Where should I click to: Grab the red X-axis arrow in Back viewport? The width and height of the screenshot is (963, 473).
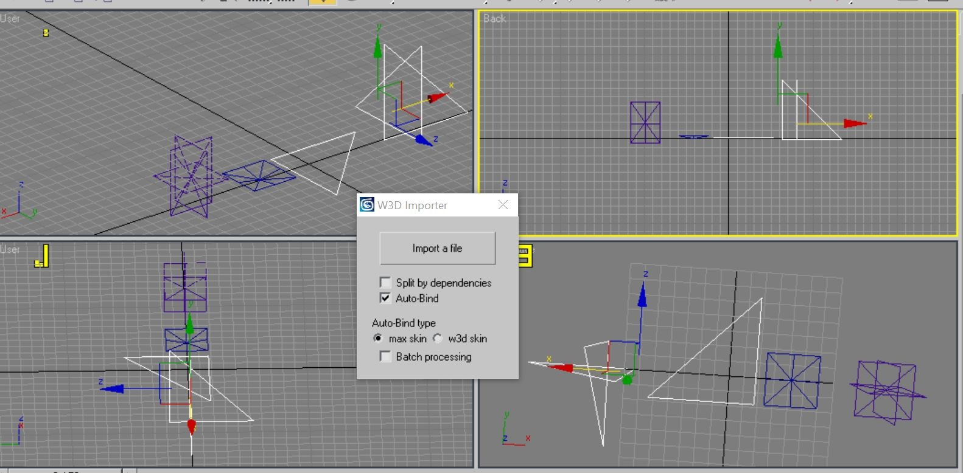tap(855, 123)
